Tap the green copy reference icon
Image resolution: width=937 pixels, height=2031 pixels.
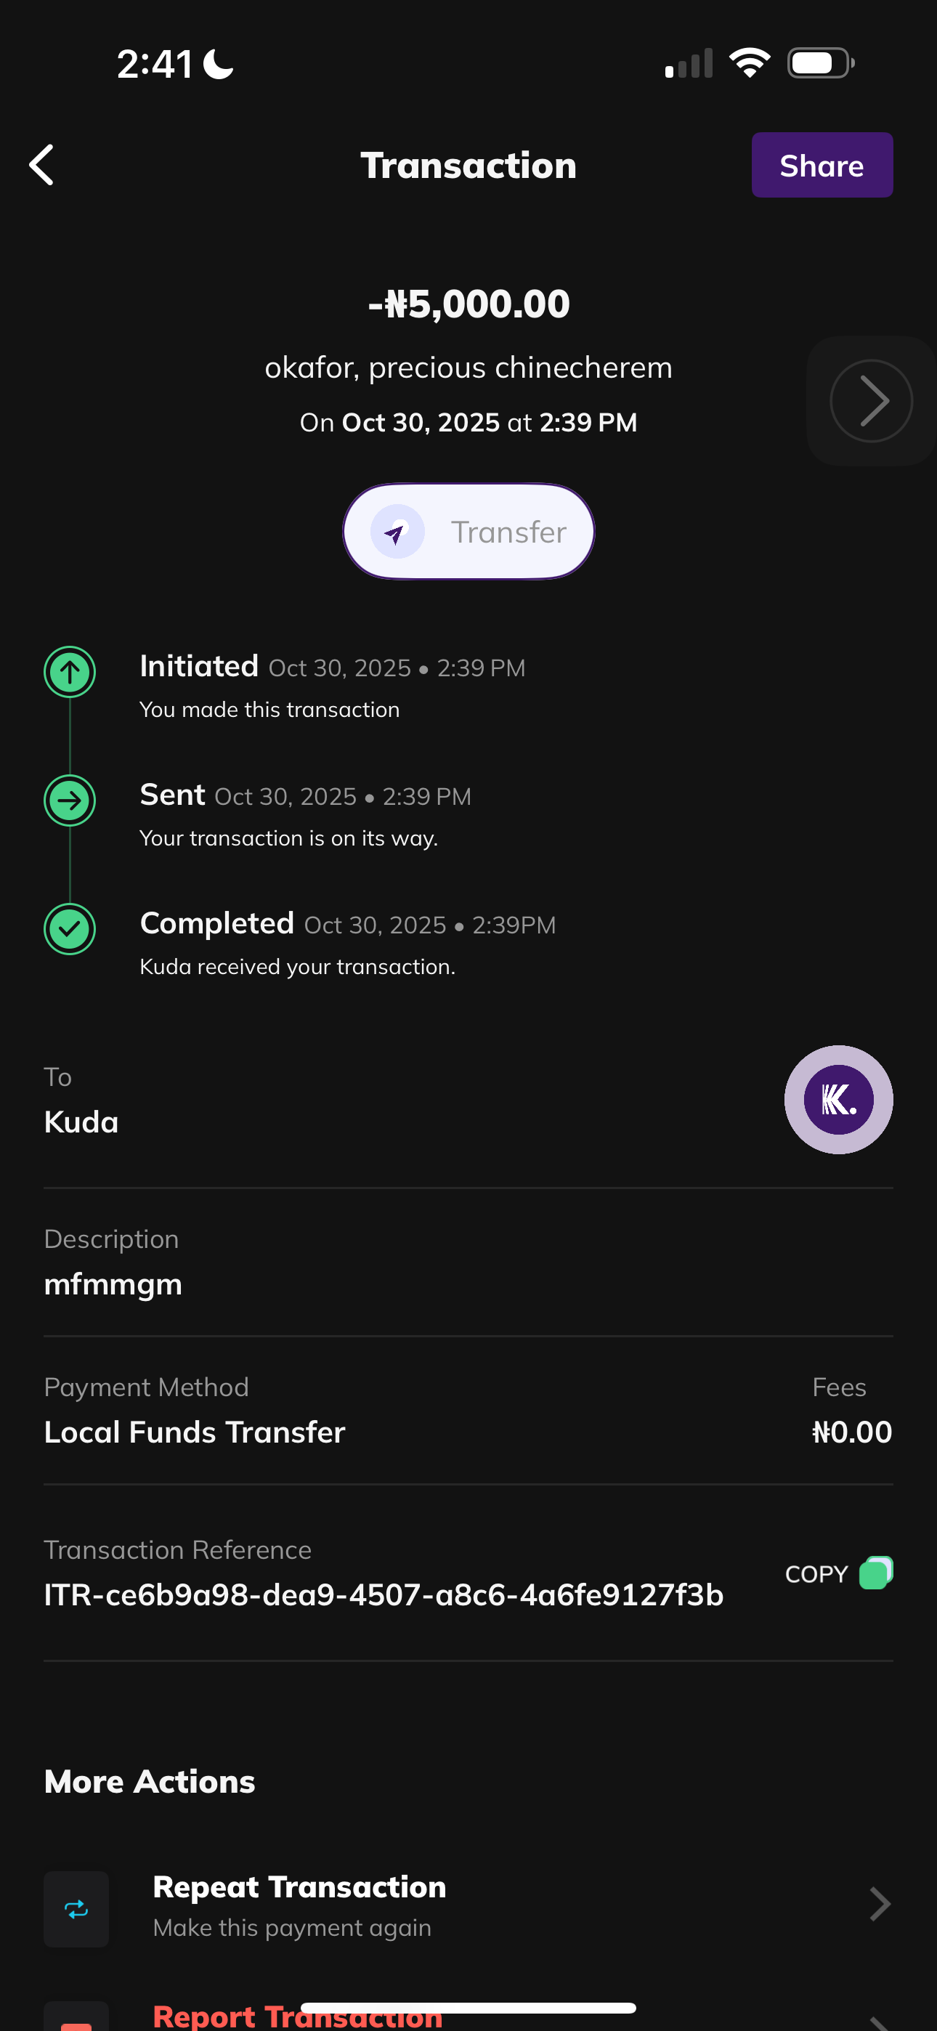tap(875, 1573)
